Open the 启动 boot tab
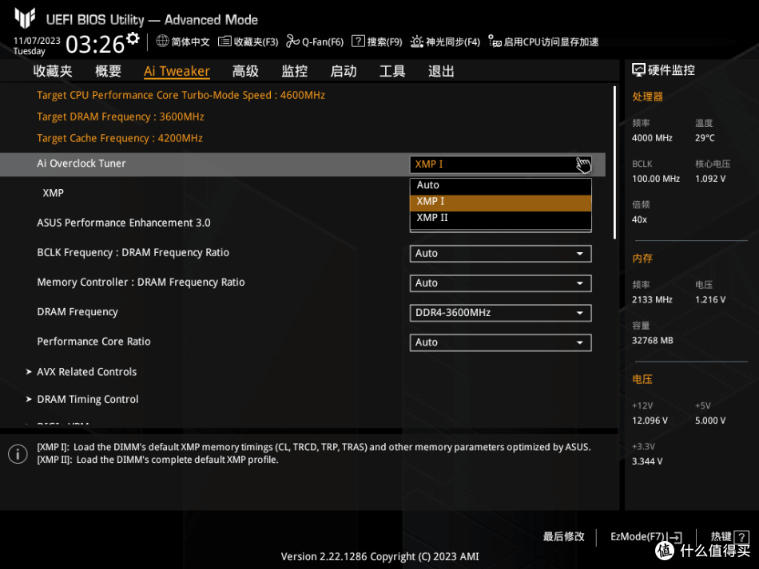Screen dimensions: 759x569 344,72
